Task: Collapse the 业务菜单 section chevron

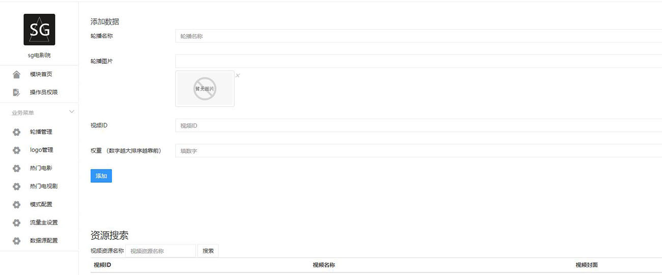Action: coord(72,112)
